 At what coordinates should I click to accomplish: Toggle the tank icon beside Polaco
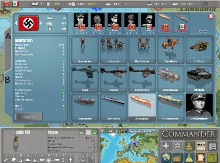[x=82, y=133]
